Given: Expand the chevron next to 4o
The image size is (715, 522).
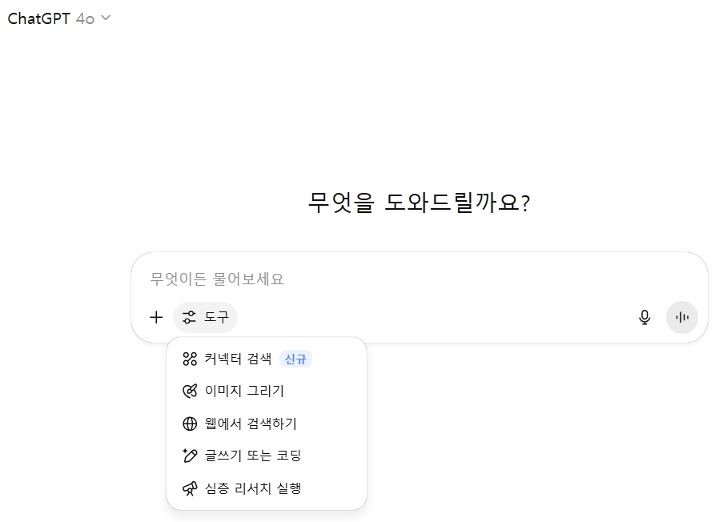Looking at the screenshot, I should (x=106, y=18).
